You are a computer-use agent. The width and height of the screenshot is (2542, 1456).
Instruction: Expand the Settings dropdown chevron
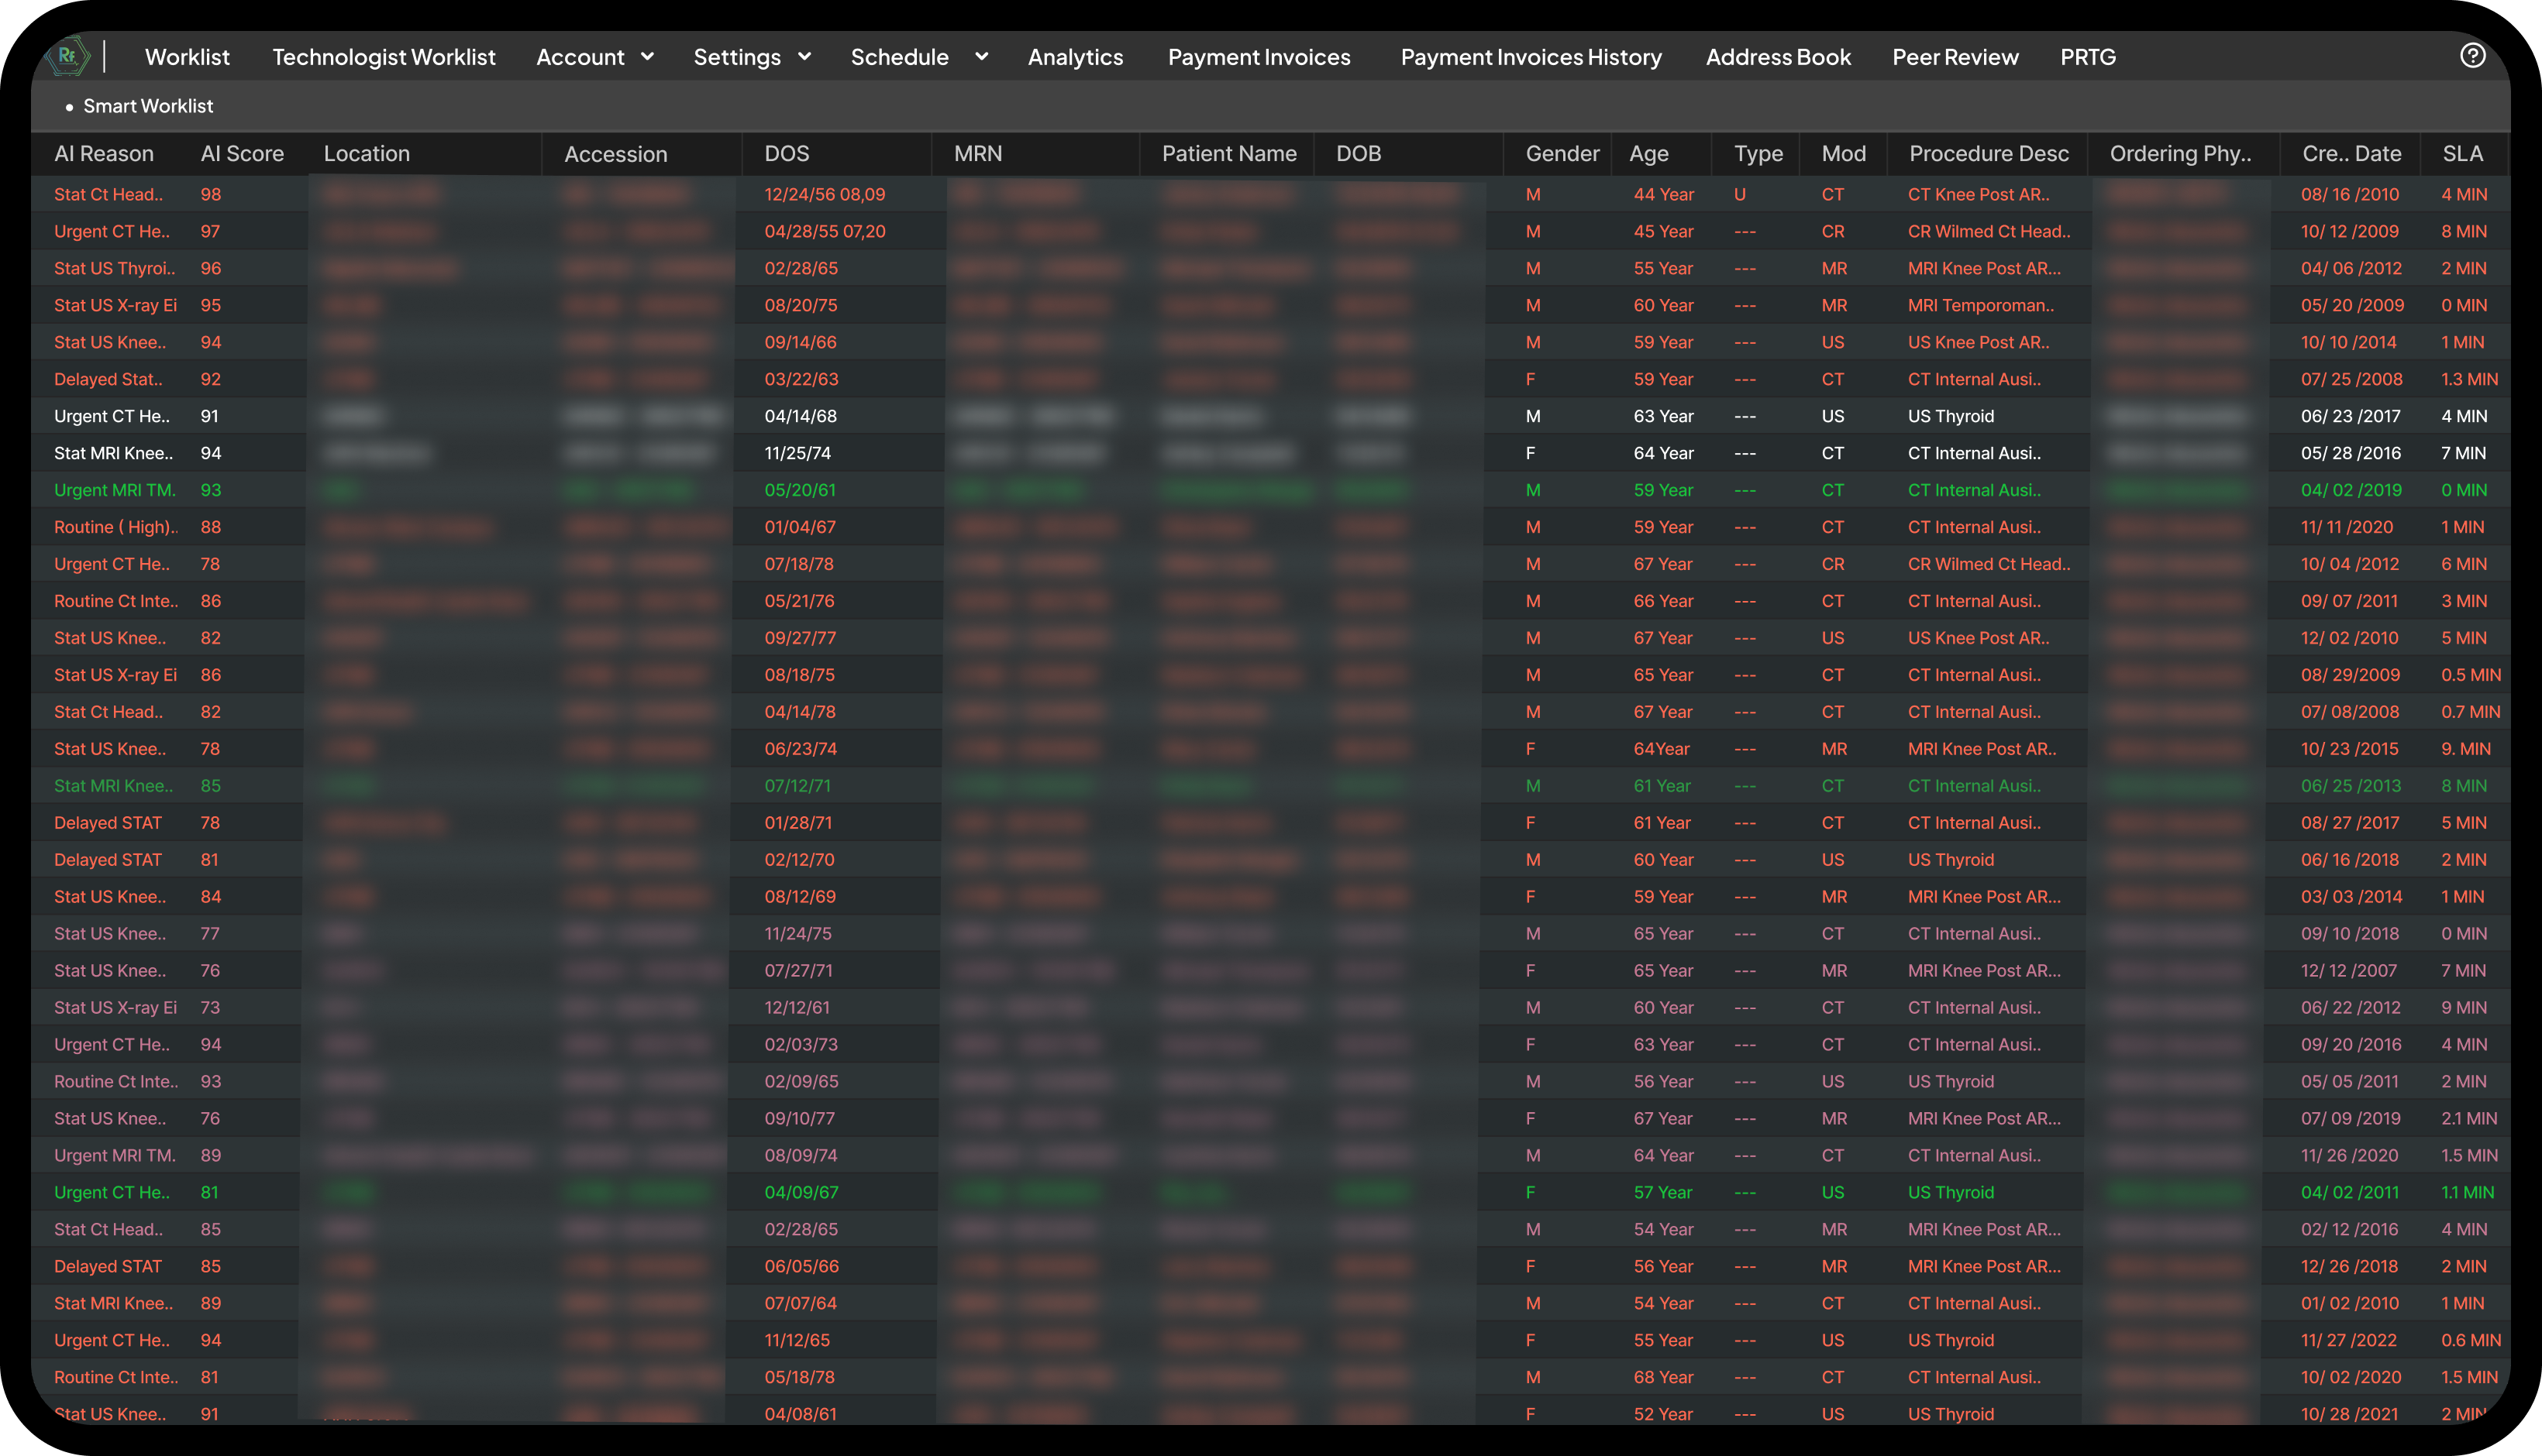pos(804,57)
